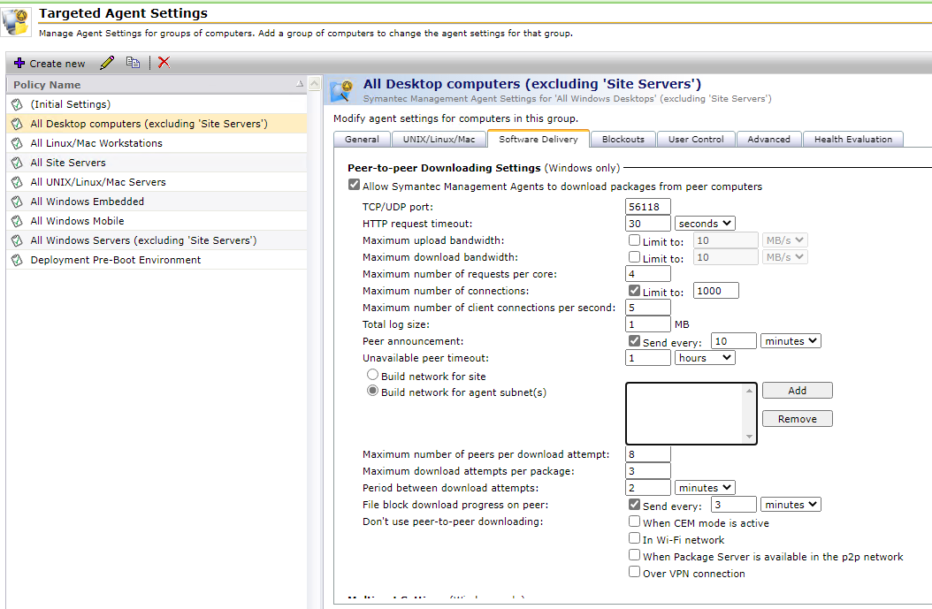Screen dimensions: 932x609
Task: Select the All Site Servers policy
Action: pyautogui.click(x=157, y=163)
